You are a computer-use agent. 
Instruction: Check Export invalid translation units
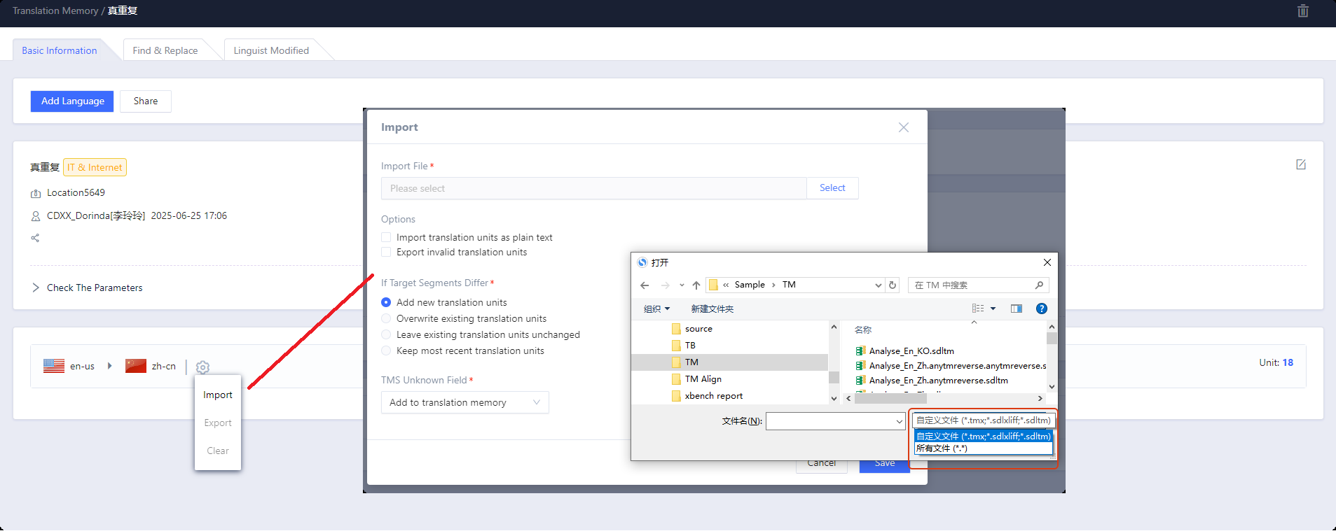(x=386, y=252)
